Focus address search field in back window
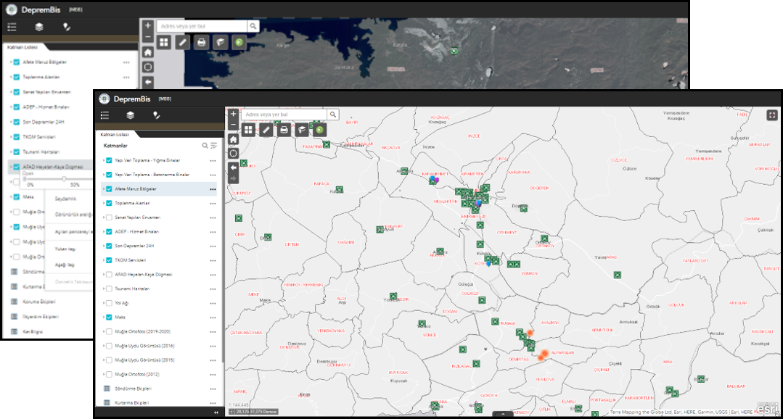Screen dimensions: 783x419 tap(202, 26)
